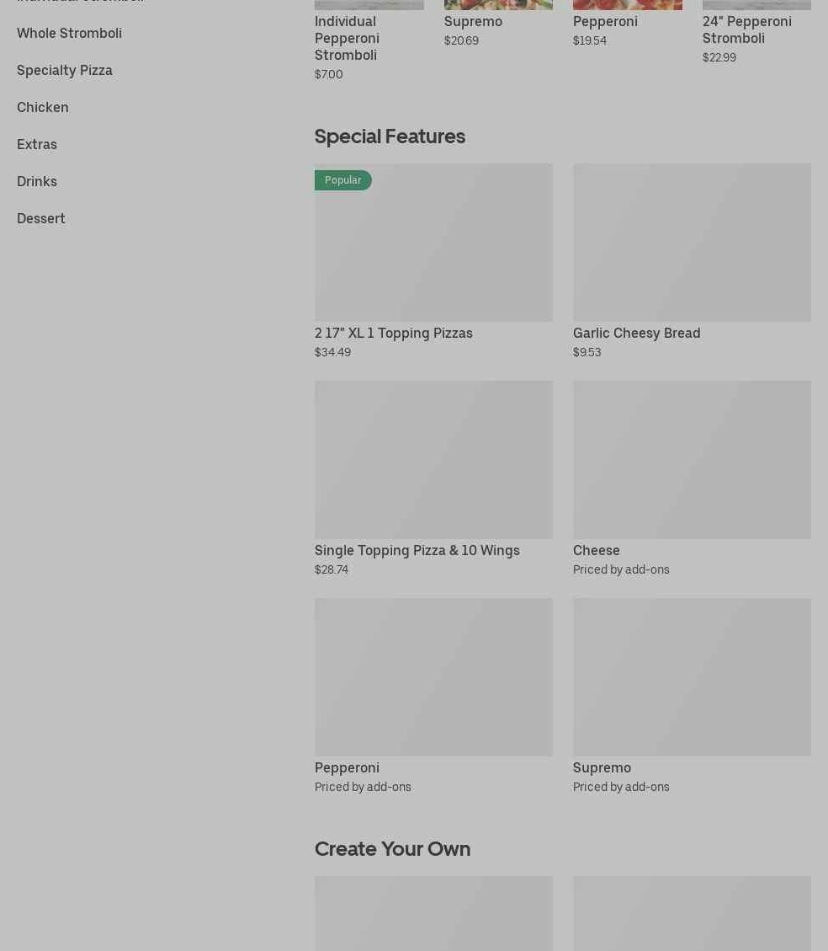Open the Drinks category
Screen dimensions: 828x951
[x=37, y=181]
